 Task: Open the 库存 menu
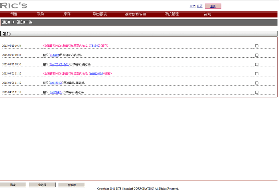point(67,14)
